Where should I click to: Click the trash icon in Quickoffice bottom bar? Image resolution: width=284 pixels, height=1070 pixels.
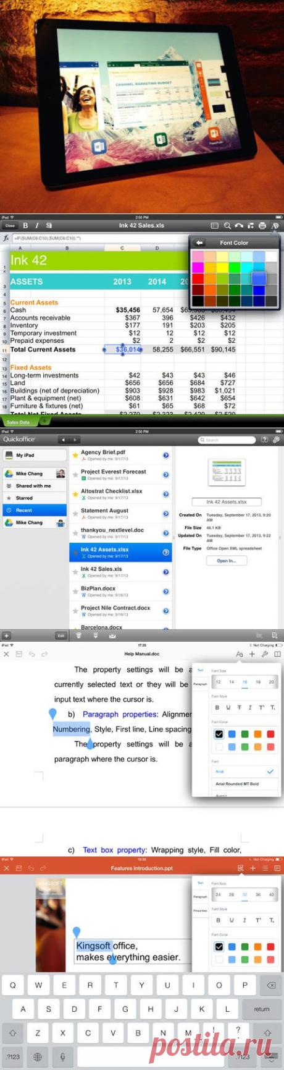point(78,635)
